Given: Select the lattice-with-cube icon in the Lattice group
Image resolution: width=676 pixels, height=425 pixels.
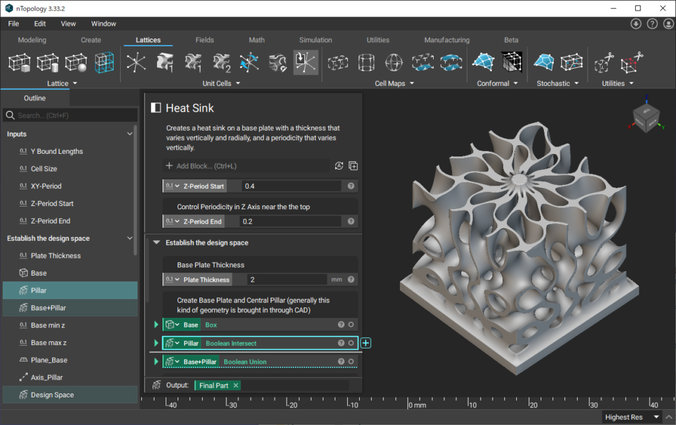Looking at the screenshot, I should point(20,63).
